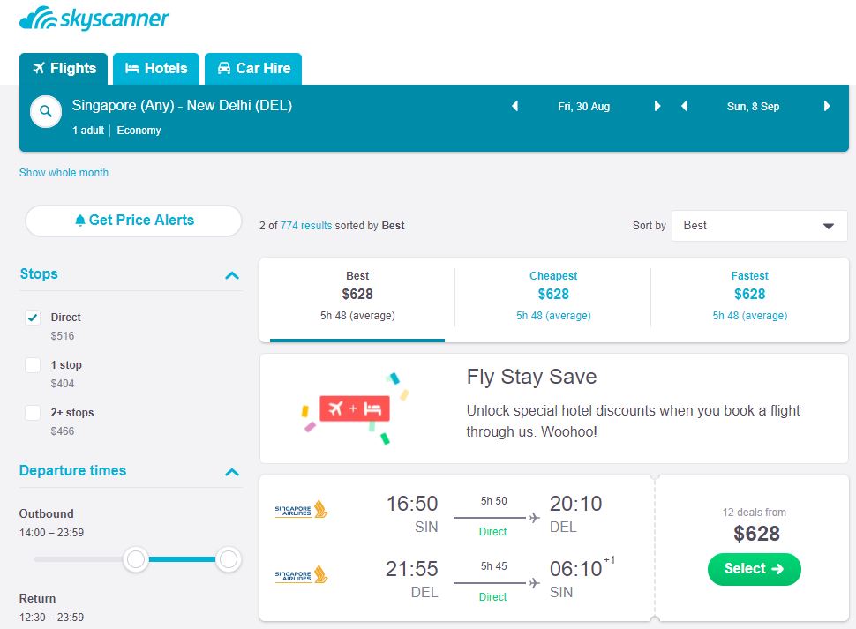Collapse the Stops filter section
Image resolution: width=856 pixels, height=629 pixels.
[232, 275]
